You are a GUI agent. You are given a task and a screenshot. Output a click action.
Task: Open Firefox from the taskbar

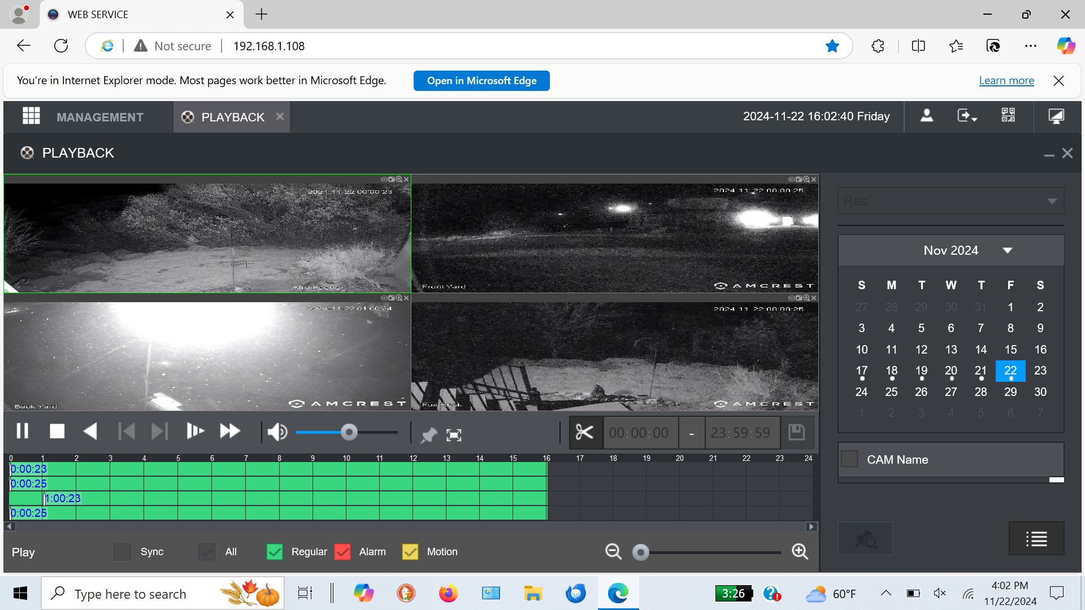click(448, 594)
